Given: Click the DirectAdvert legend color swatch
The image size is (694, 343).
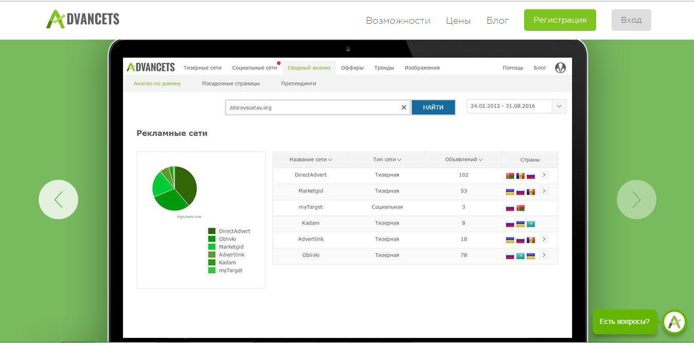Looking at the screenshot, I should [x=212, y=231].
